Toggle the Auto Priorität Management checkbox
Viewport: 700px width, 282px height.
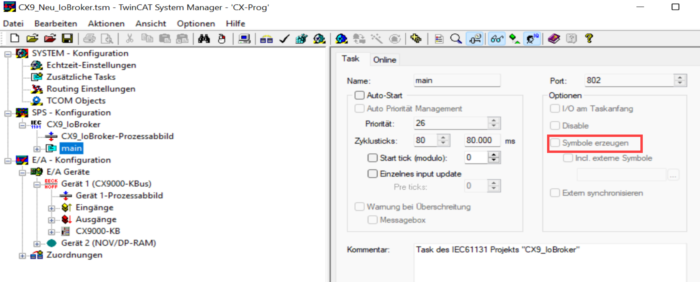(360, 108)
